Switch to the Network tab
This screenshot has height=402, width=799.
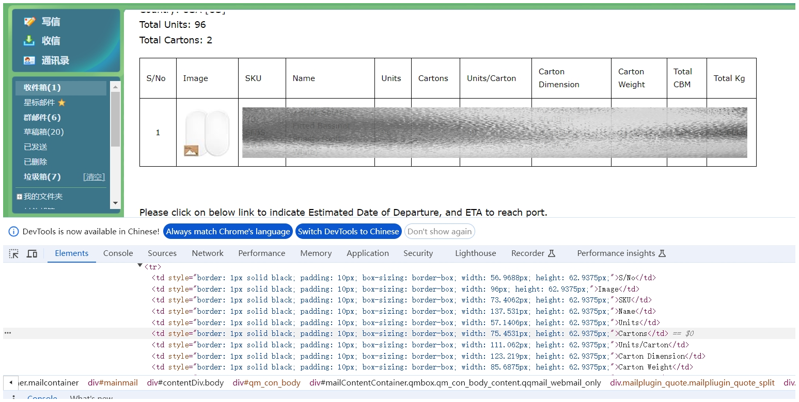tap(208, 253)
